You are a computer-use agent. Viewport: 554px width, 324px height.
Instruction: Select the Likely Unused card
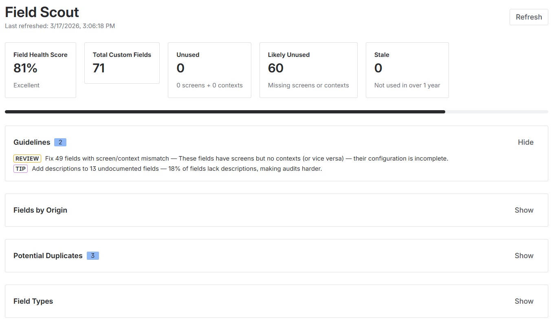coord(308,70)
